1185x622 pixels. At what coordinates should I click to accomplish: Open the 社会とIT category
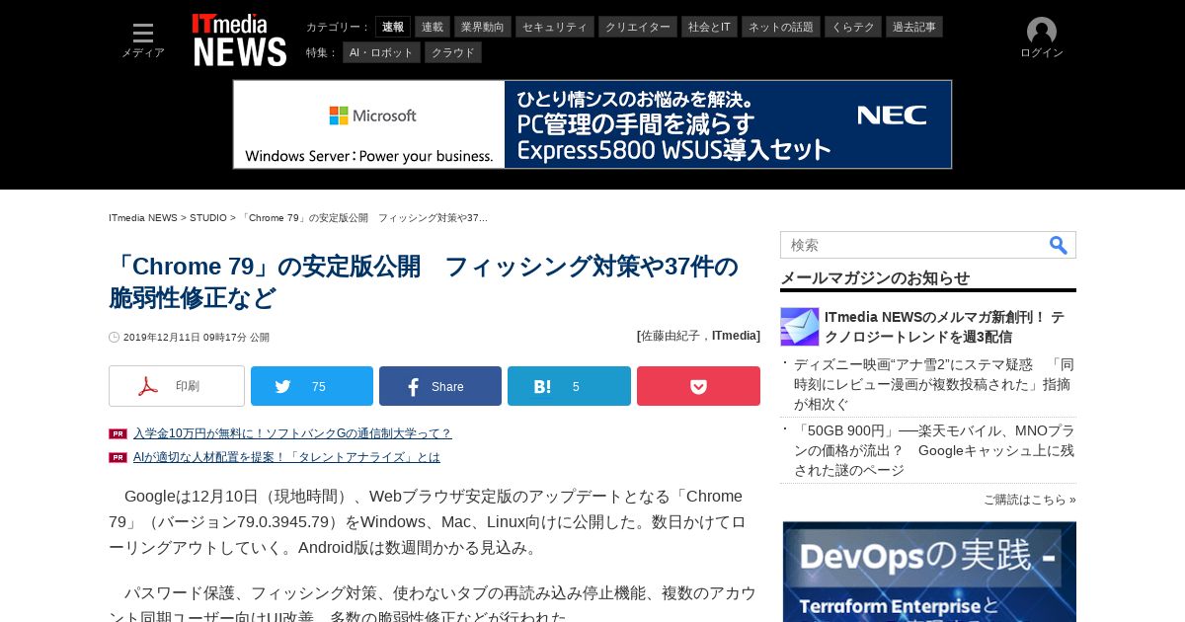(709, 27)
